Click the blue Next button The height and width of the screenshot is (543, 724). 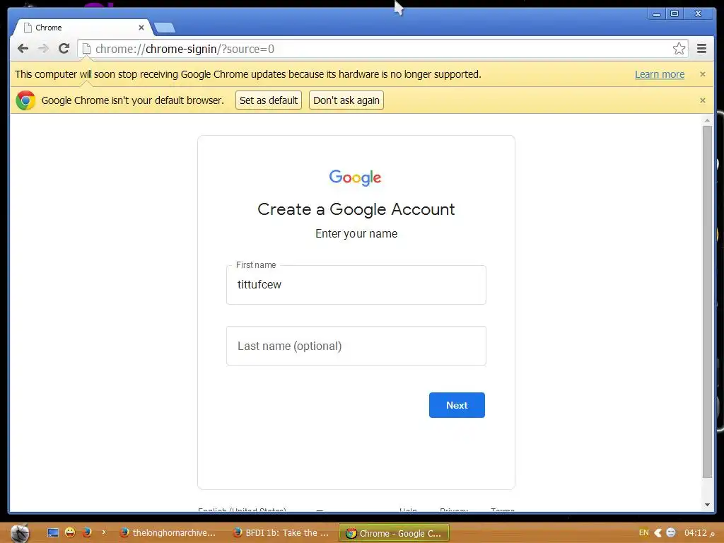click(457, 405)
